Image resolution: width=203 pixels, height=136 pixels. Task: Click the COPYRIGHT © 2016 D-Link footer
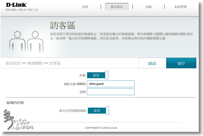pos(101,128)
